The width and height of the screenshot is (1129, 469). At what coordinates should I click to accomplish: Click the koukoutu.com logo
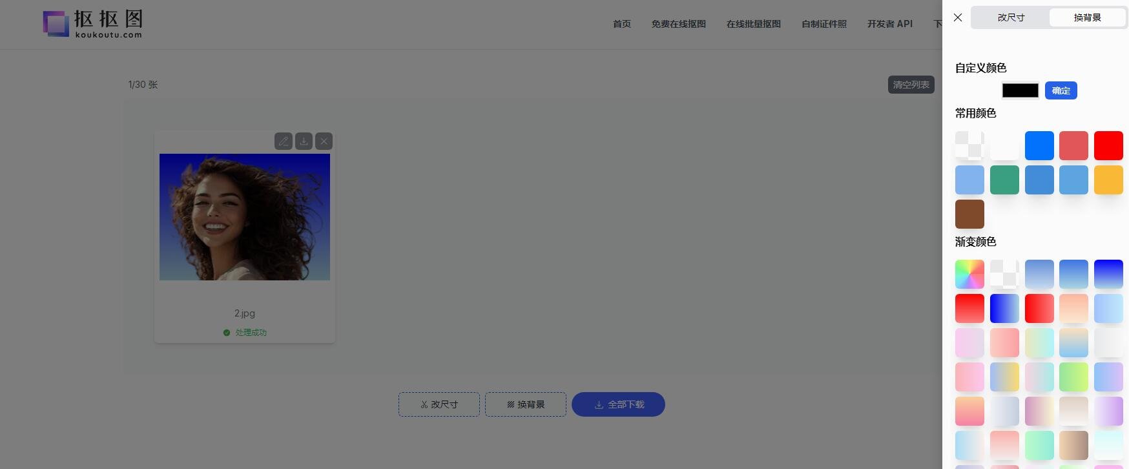(x=92, y=24)
